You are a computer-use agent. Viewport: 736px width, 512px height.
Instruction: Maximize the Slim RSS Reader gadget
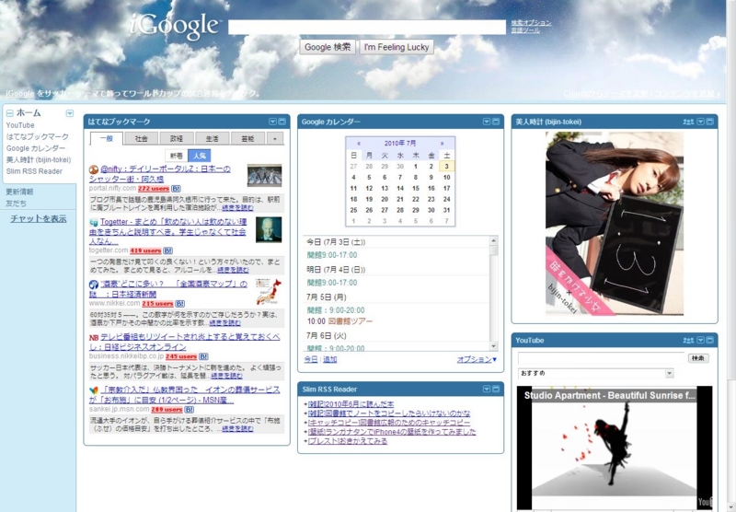pyautogui.click(x=496, y=389)
